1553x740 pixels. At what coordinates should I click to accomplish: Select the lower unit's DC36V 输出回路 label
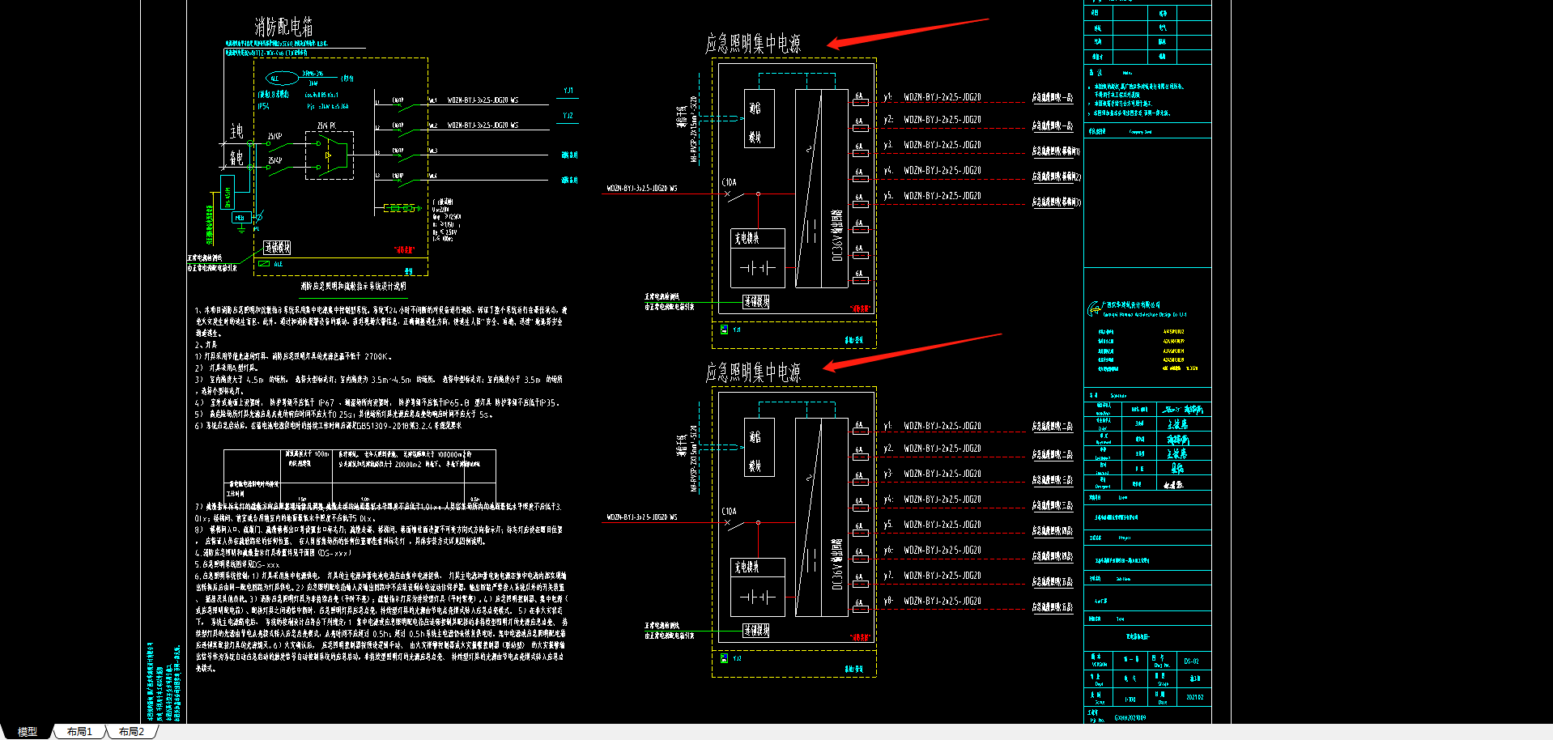[x=837, y=564]
